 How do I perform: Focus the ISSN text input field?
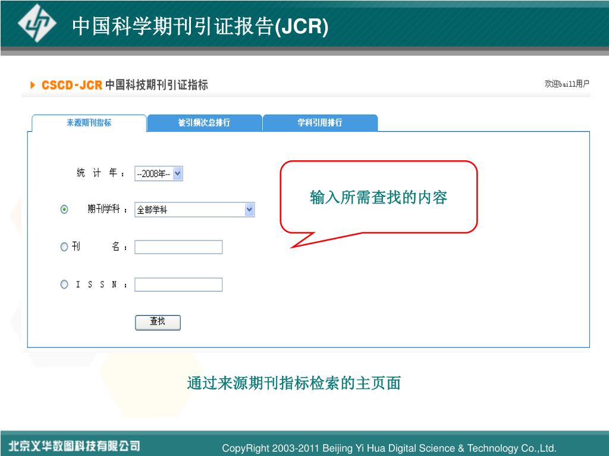tap(178, 284)
